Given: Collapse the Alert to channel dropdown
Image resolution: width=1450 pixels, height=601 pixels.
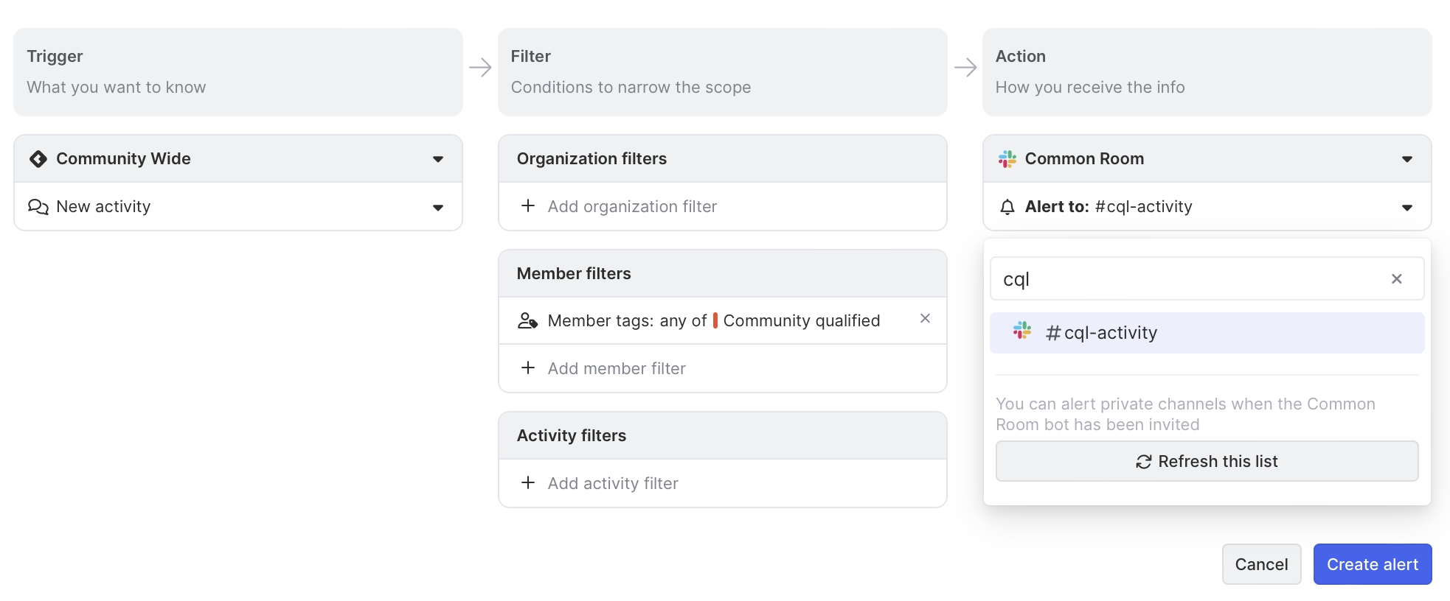Looking at the screenshot, I should pyautogui.click(x=1406, y=208).
